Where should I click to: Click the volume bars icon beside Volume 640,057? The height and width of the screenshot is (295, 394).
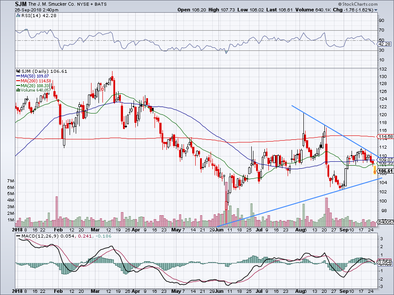[x=18, y=90]
